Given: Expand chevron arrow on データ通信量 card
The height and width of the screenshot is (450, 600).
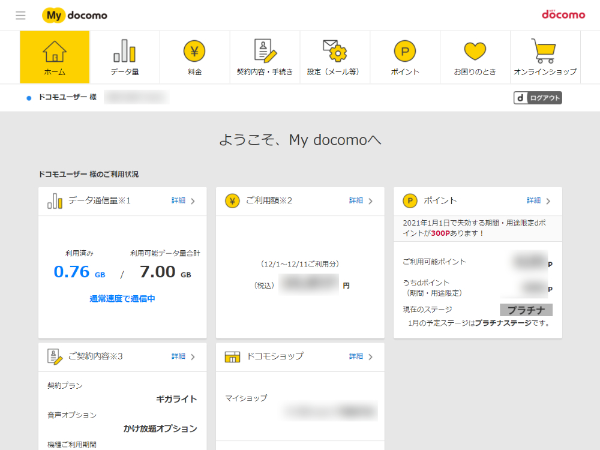Looking at the screenshot, I should point(193,201).
